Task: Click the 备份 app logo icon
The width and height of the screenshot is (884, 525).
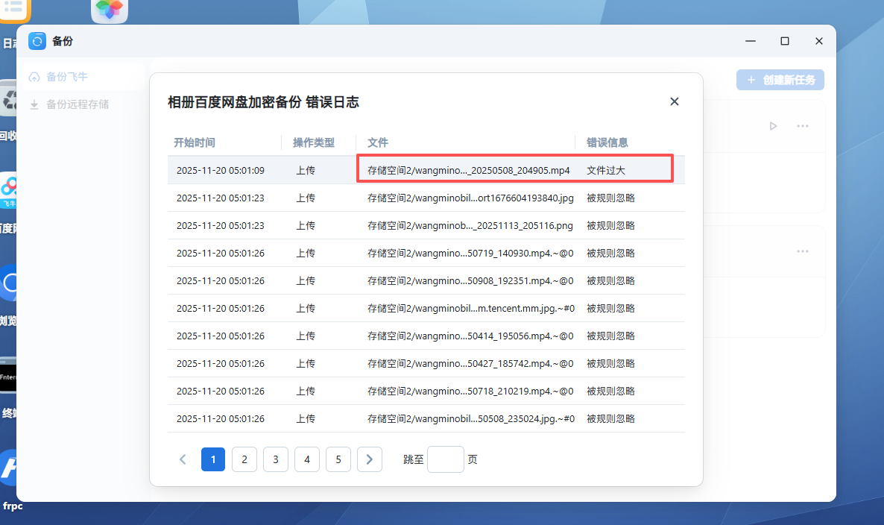Action: pyautogui.click(x=37, y=41)
